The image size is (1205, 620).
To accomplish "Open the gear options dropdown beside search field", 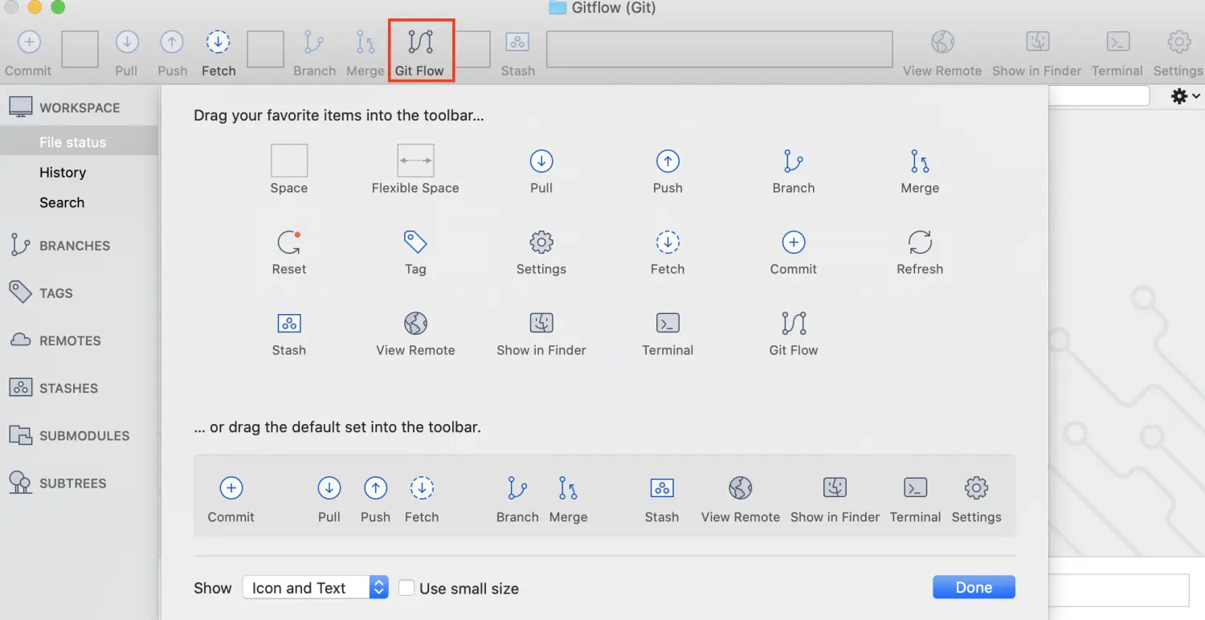I will pos(1186,96).
